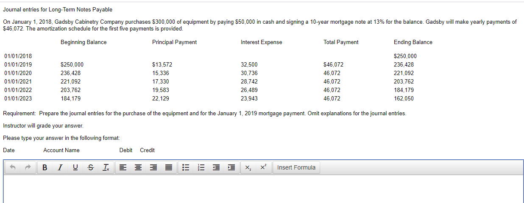Click the Debit format label
Image resolution: width=524 pixels, height=203 pixels.
coord(126,150)
